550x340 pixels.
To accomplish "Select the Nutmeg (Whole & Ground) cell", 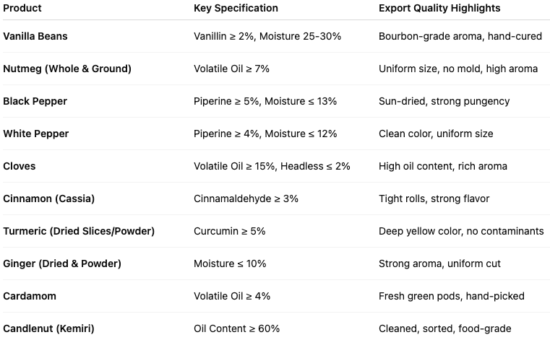I will (x=67, y=69).
